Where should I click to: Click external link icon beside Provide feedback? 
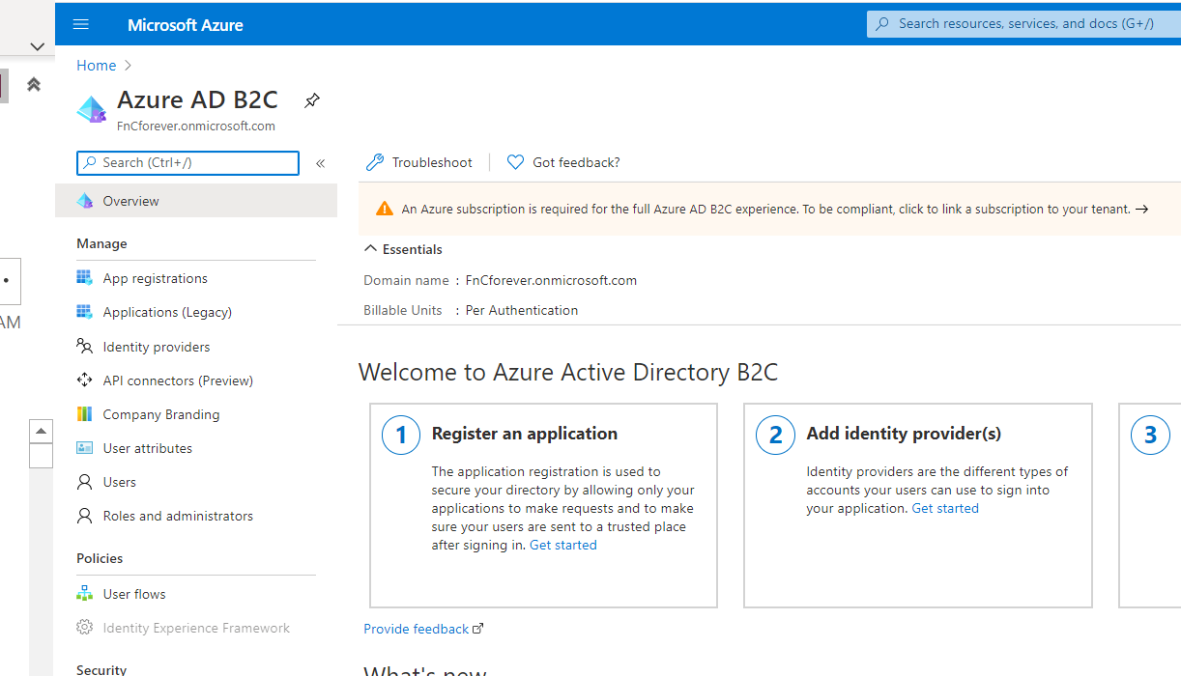[478, 629]
